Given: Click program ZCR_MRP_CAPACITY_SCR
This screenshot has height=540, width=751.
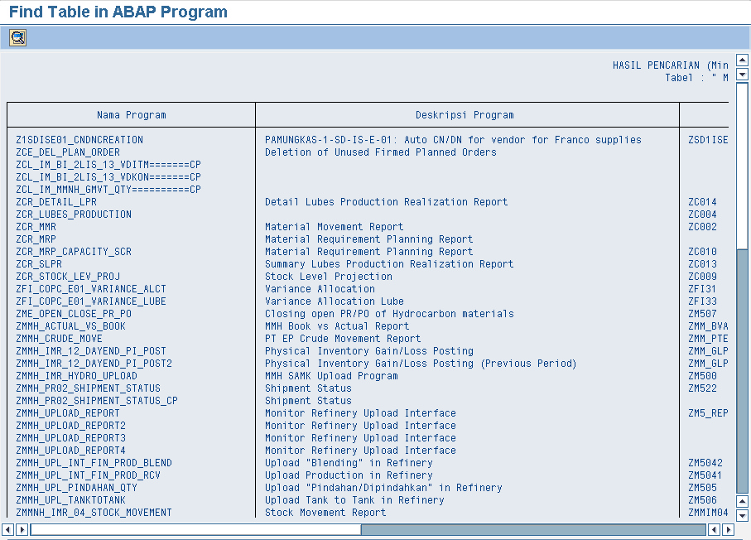Looking at the screenshot, I should pos(74,252).
